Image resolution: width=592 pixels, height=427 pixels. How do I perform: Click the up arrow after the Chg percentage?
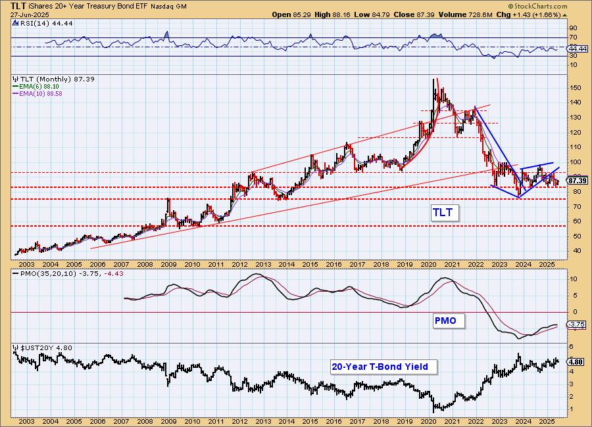[x=564, y=15]
